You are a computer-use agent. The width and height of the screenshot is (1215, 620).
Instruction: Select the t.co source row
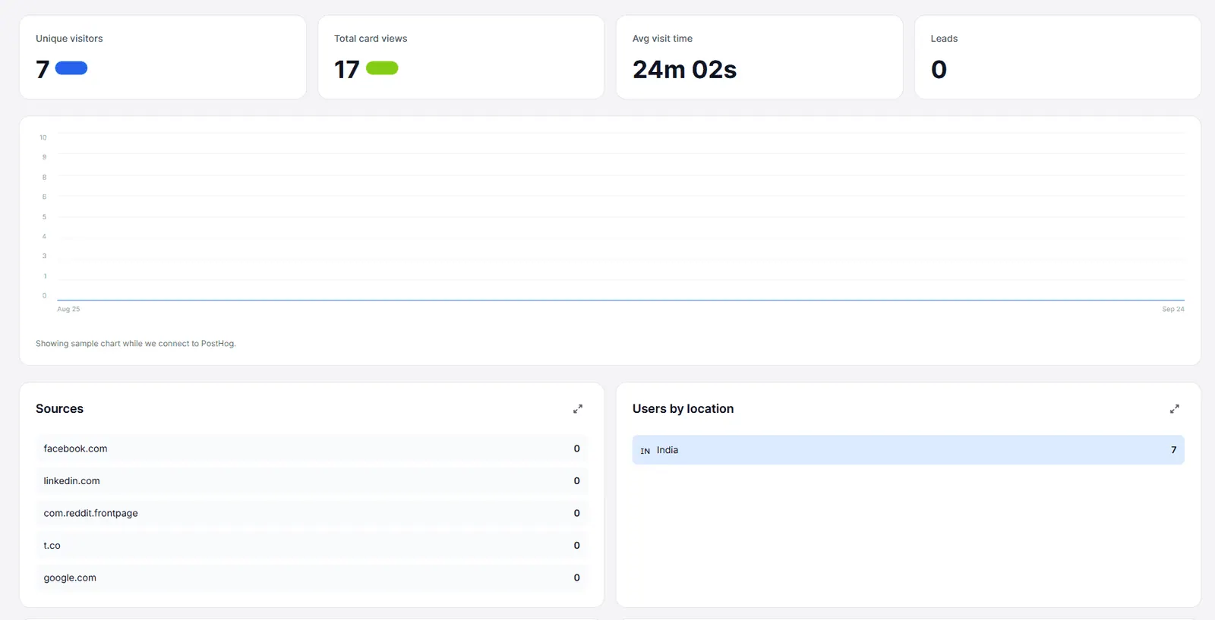pos(311,546)
